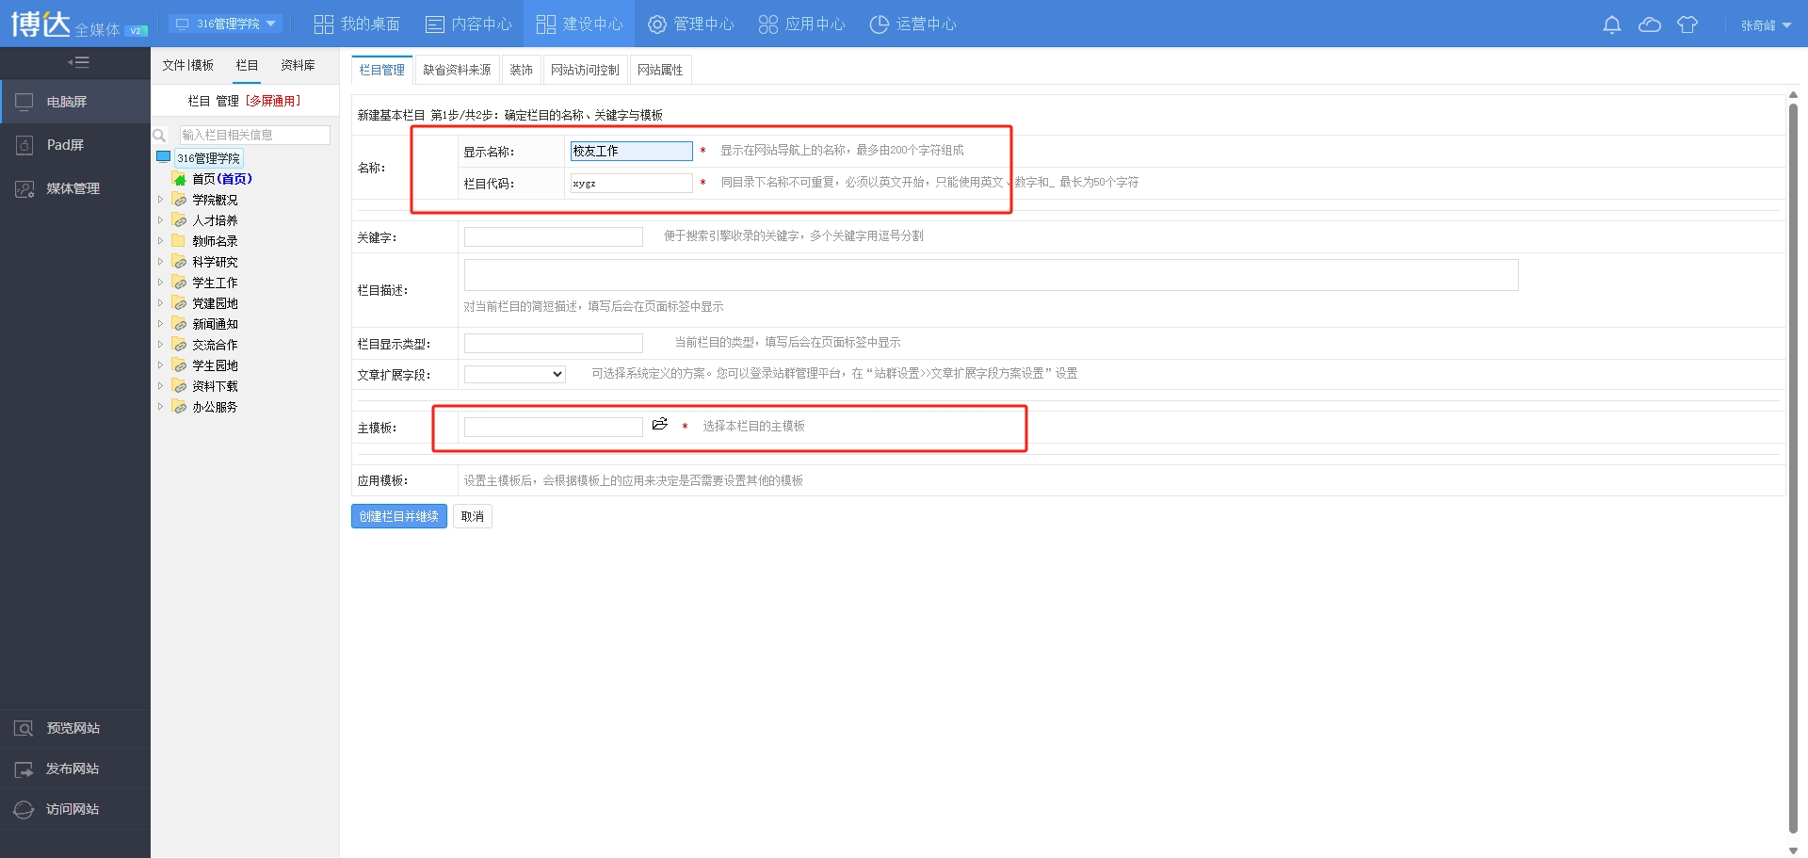The image size is (1808, 858).
Task: Click the shirt theme icon
Action: pos(1687,24)
